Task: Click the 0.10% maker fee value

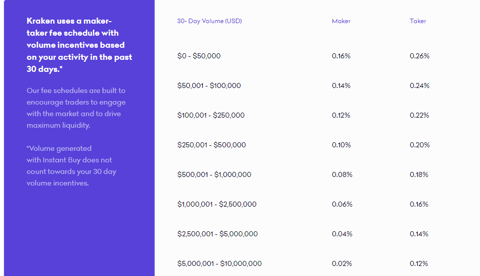Action: 341,145
